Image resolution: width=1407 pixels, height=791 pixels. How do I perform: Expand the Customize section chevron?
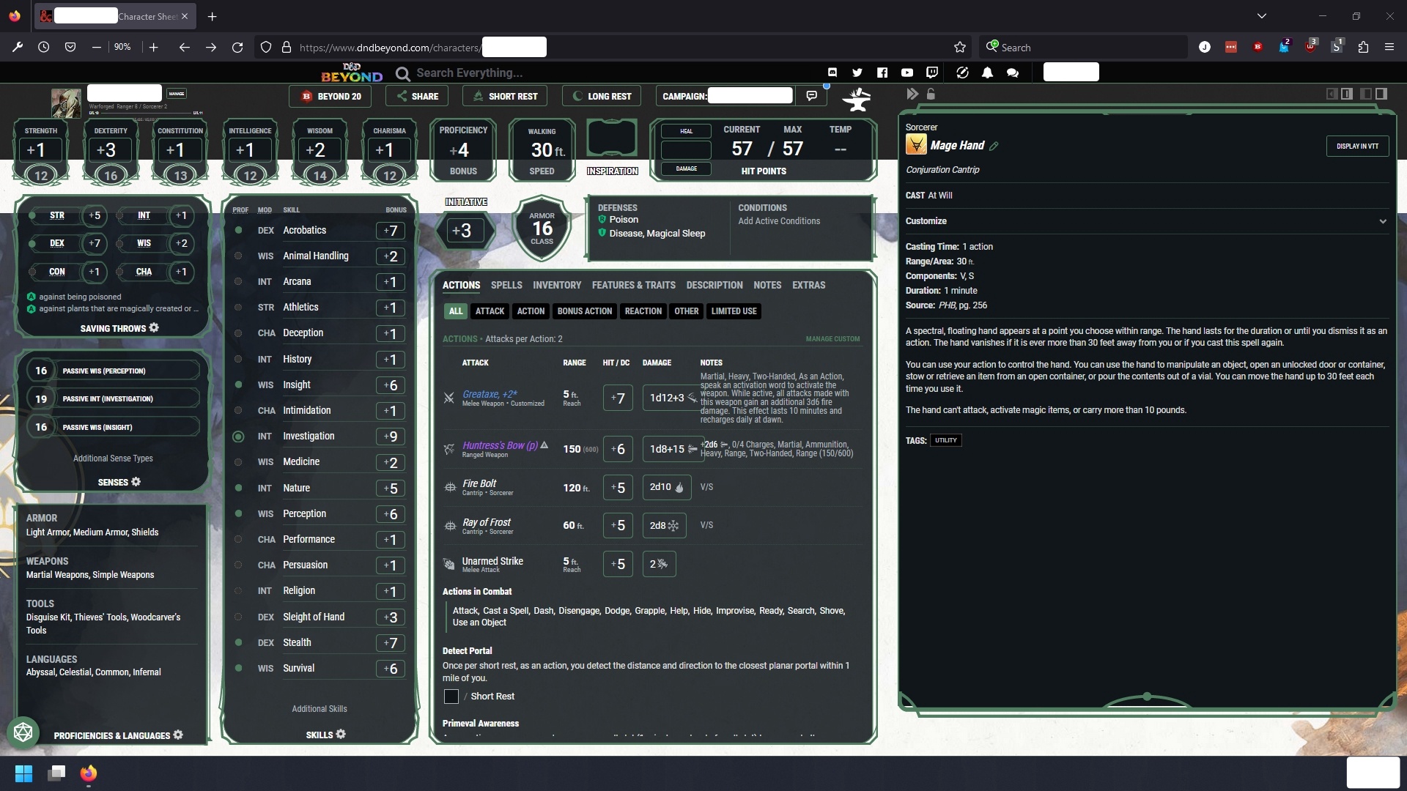click(x=1383, y=221)
